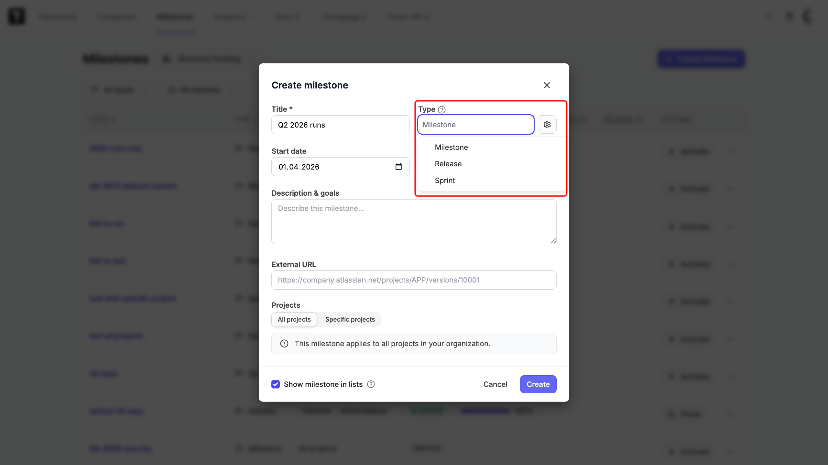Open the Milestones tab in background nav
This screenshot has height=465, width=828.
click(x=175, y=17)
